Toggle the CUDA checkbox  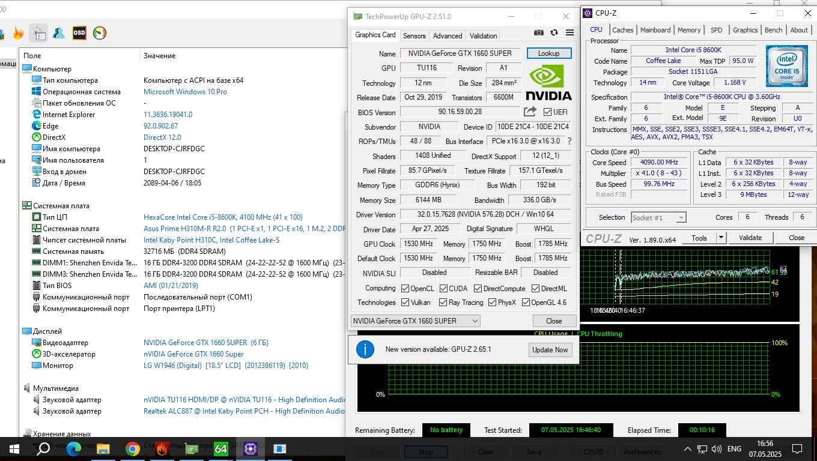pos(443,288)
